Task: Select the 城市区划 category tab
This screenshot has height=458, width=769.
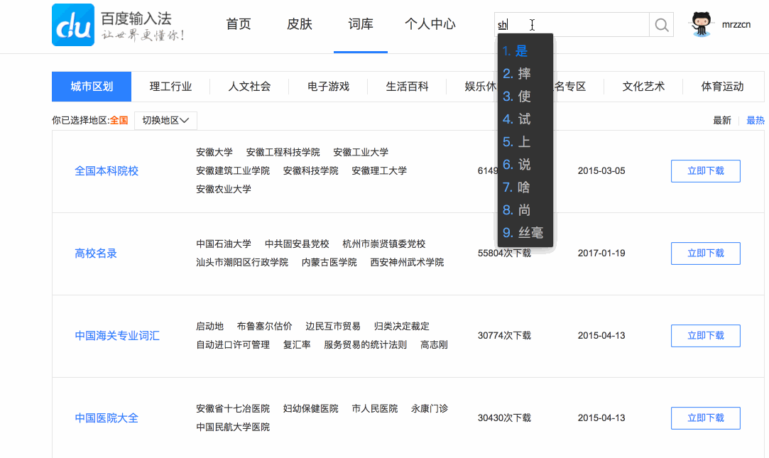Action: pyautogui.click(x=92, y=87)
